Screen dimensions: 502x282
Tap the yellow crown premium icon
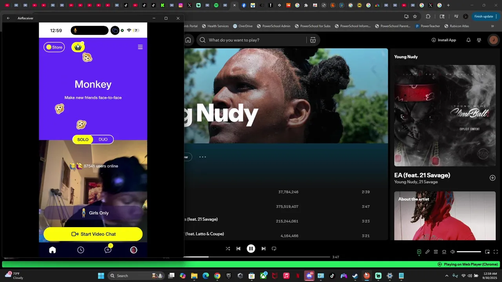78,47
